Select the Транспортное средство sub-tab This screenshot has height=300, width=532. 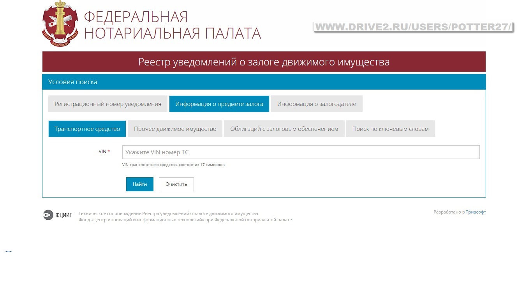click(87, 129)
